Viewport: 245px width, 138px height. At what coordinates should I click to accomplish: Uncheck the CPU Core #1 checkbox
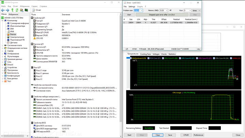163,58
